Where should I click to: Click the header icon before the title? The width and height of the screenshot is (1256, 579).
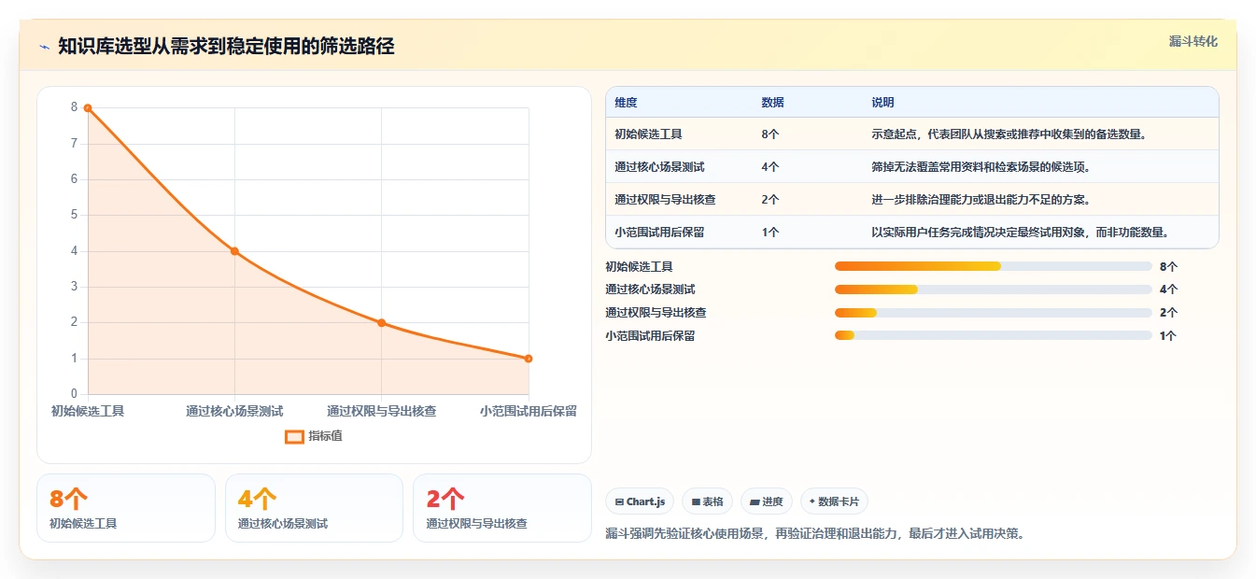tap(44, 47)
